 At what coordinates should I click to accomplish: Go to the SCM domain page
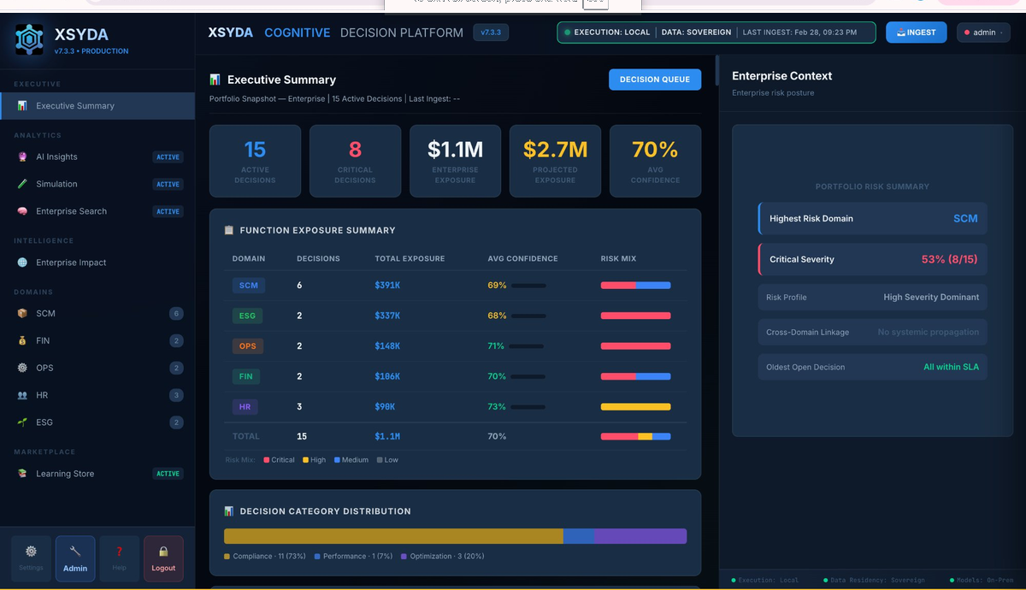pyautogui.click(x=45, y=314)
